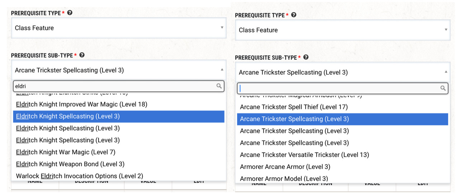Select middle of three Arcane Trickster Spellcasting list options

342,131
